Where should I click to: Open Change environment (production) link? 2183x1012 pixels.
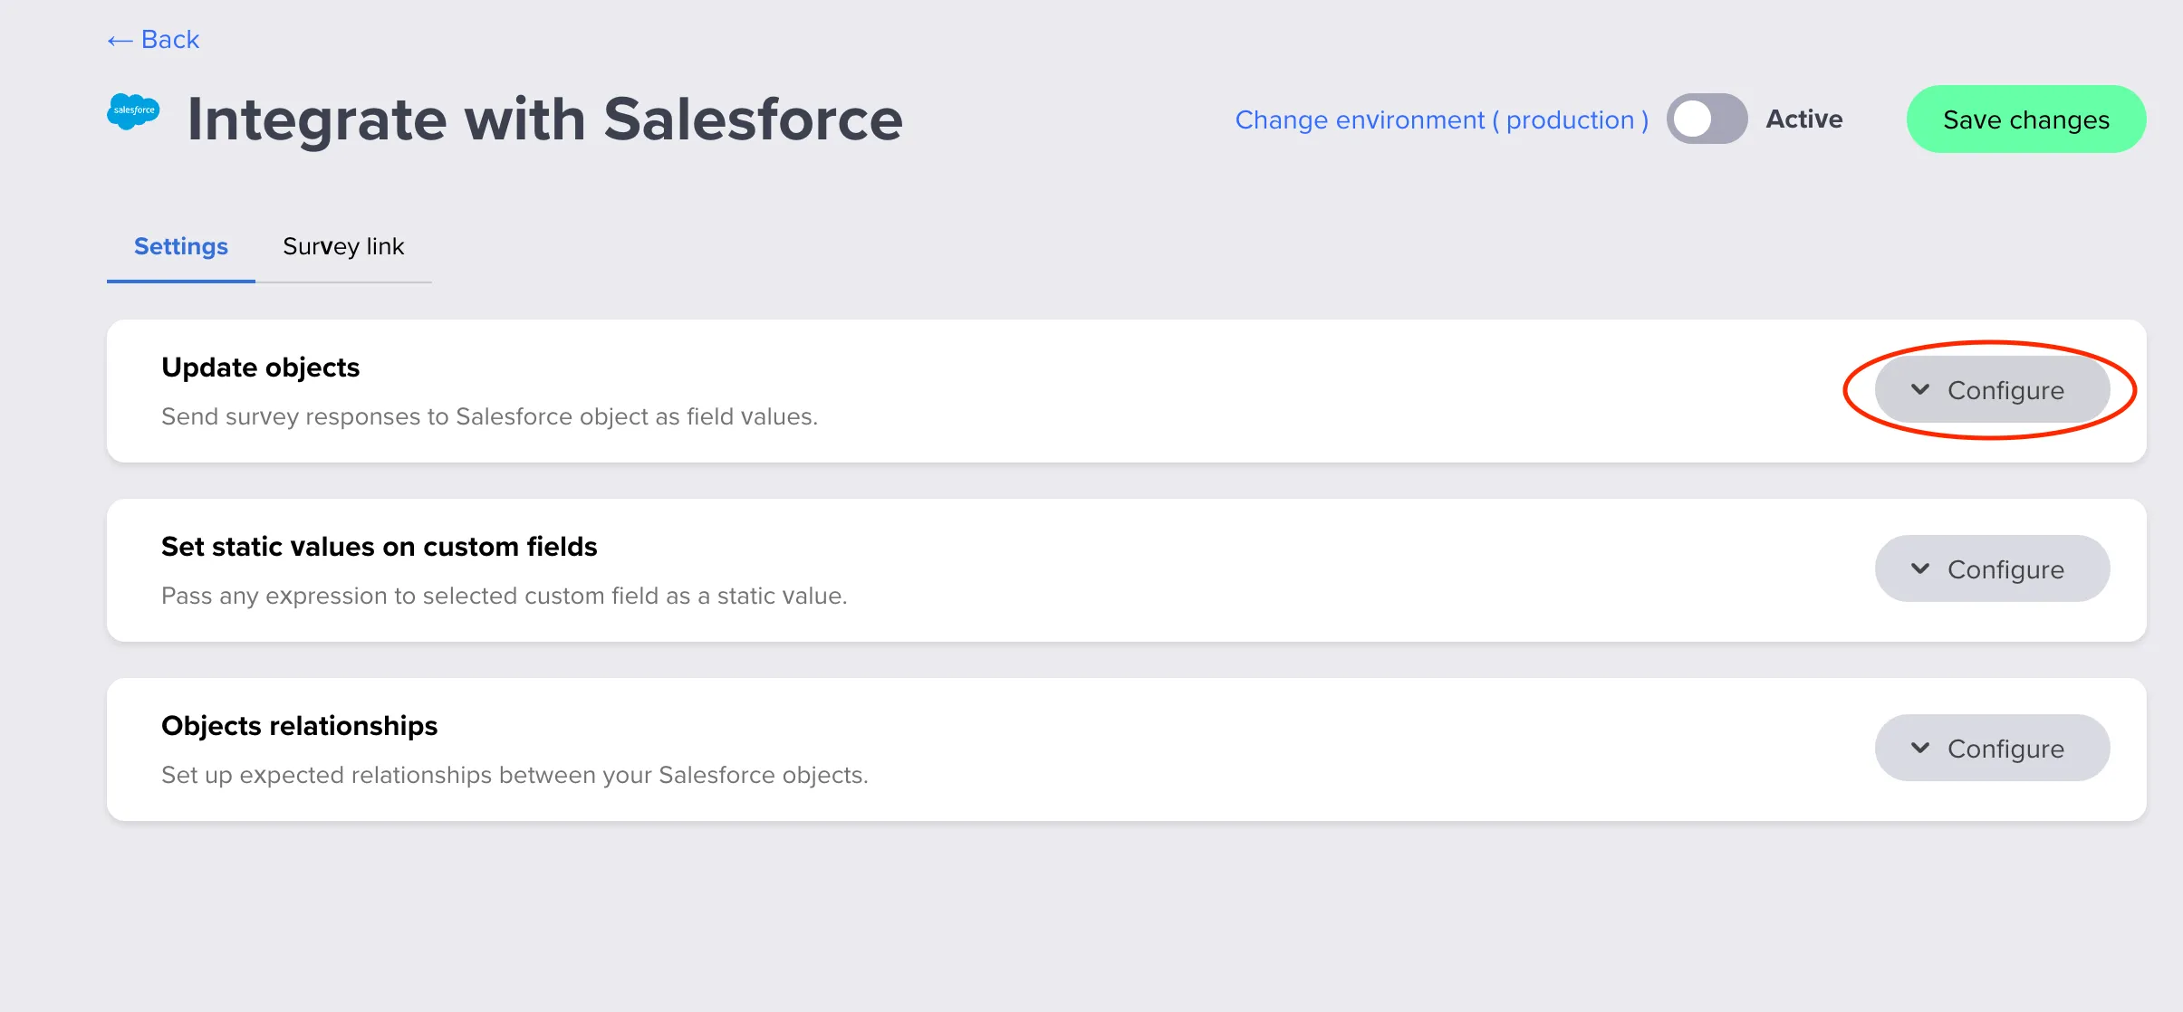[1441, 119]
